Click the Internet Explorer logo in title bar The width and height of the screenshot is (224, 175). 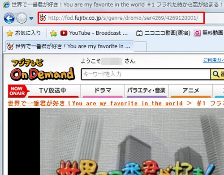click(6, 4)
